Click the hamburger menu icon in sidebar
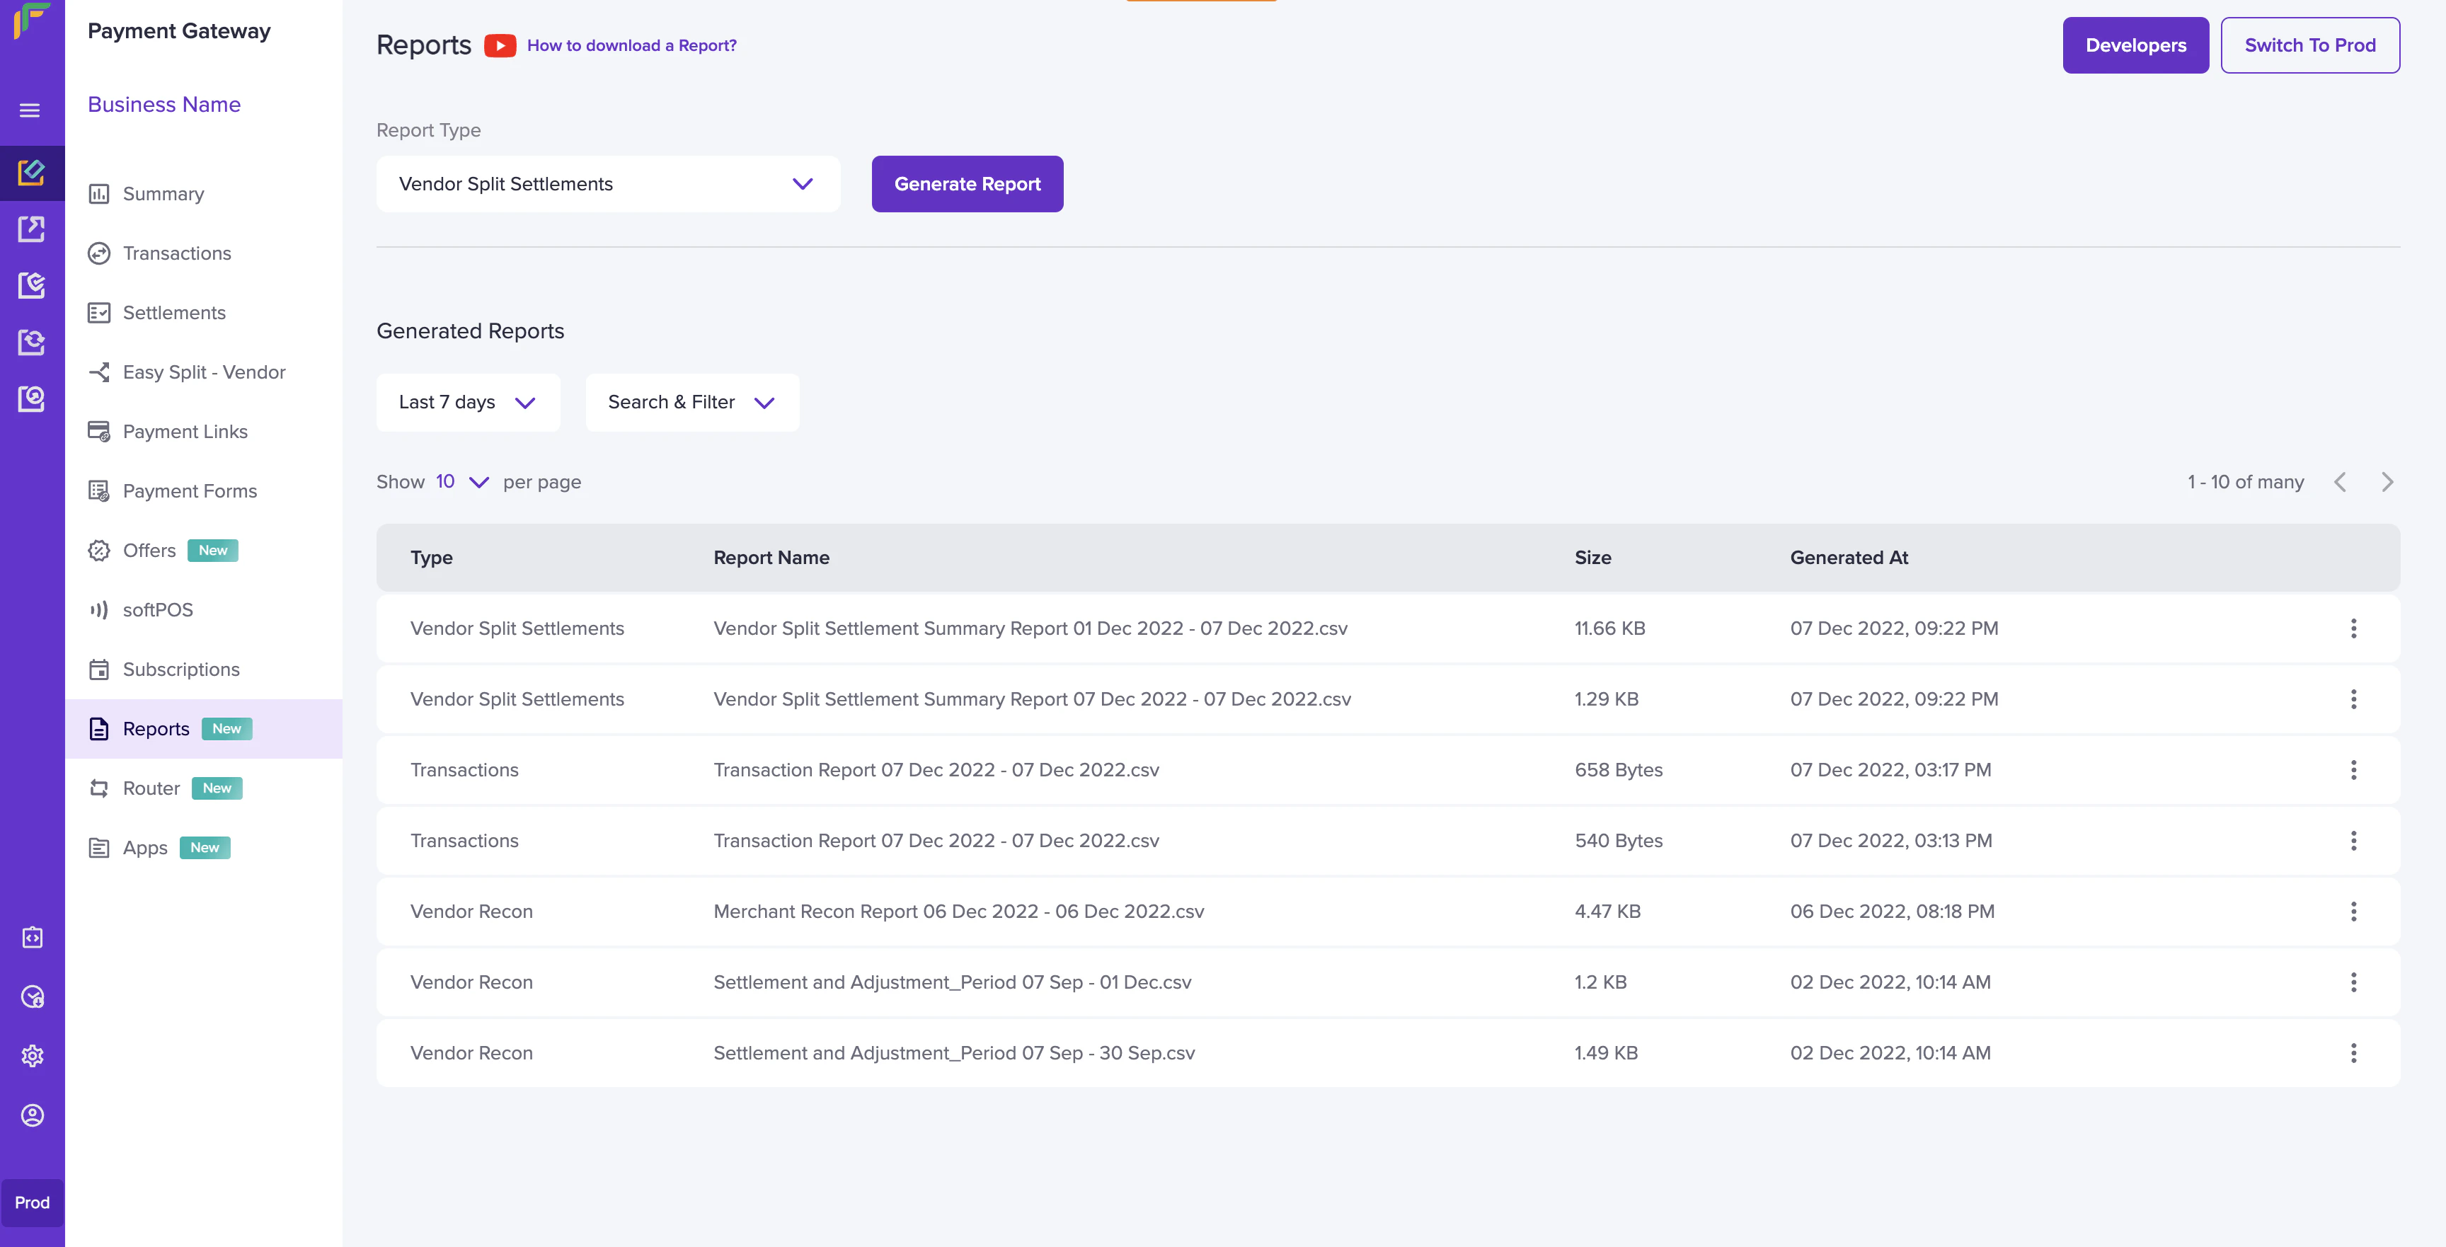2446x1247 pixels. point(30,110)
